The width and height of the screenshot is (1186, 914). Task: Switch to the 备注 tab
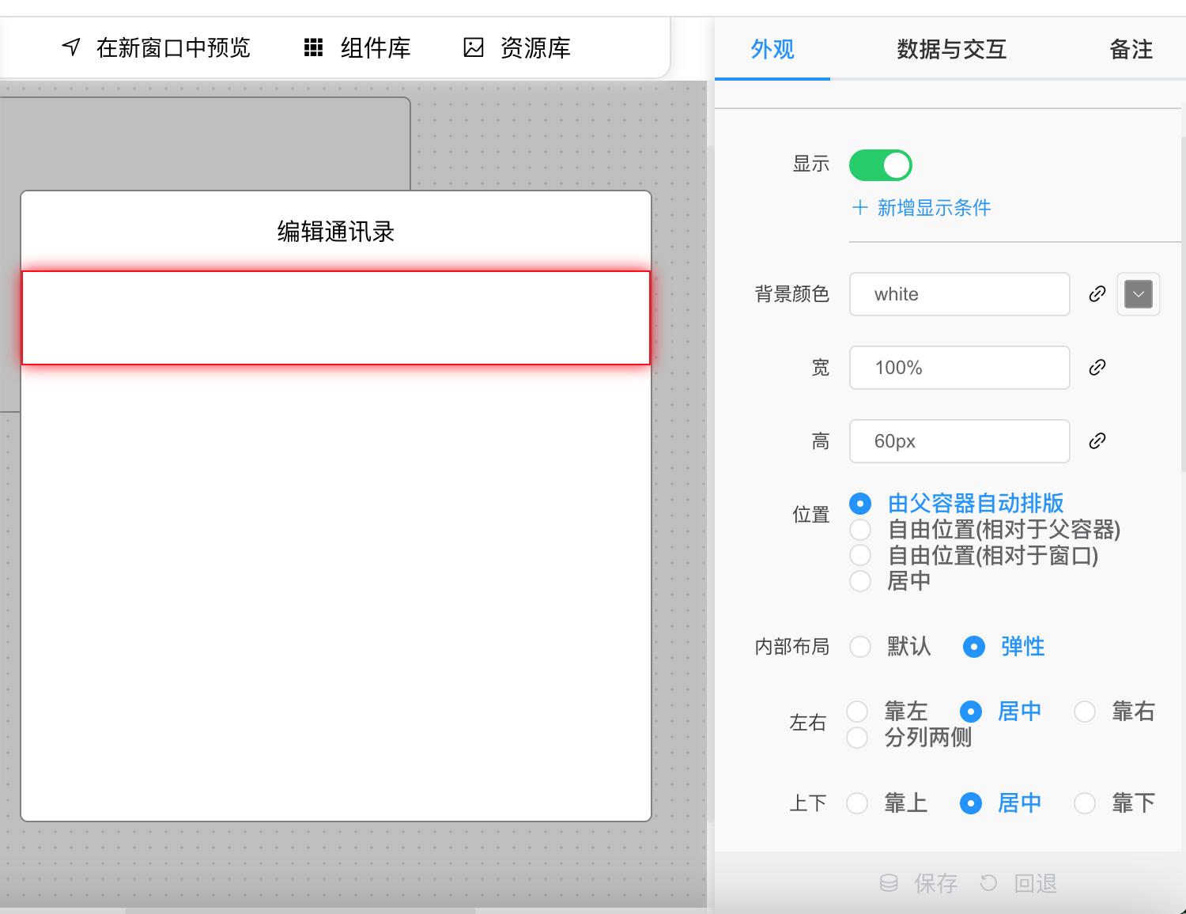1131,49
